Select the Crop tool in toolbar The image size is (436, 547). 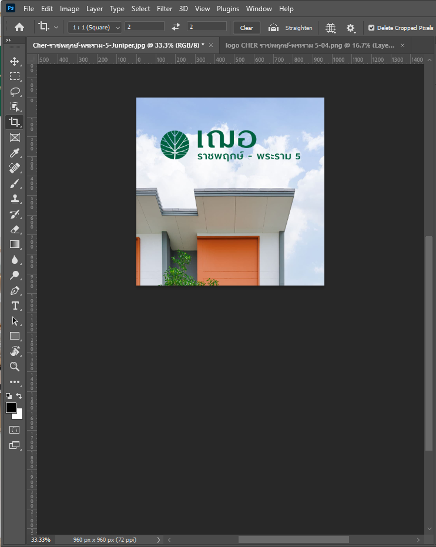[14, 122]
